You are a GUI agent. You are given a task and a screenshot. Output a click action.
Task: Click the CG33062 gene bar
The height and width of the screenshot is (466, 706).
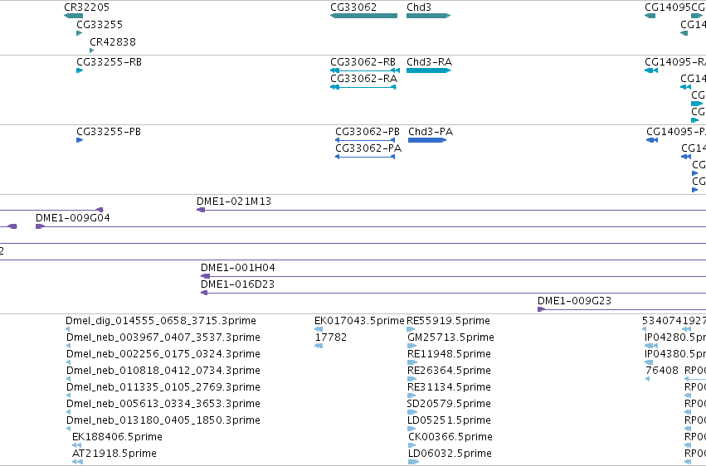point(364,16)
